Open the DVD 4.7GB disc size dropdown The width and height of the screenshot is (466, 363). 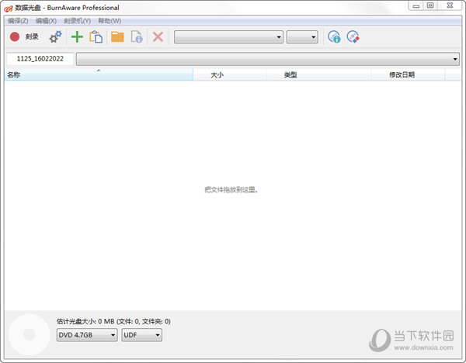coord(87,335)
